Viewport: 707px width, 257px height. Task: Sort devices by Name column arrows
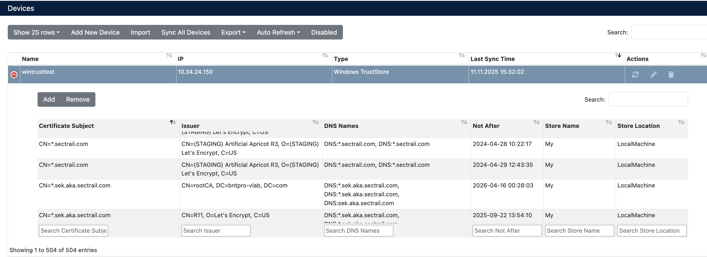(169, 55)
